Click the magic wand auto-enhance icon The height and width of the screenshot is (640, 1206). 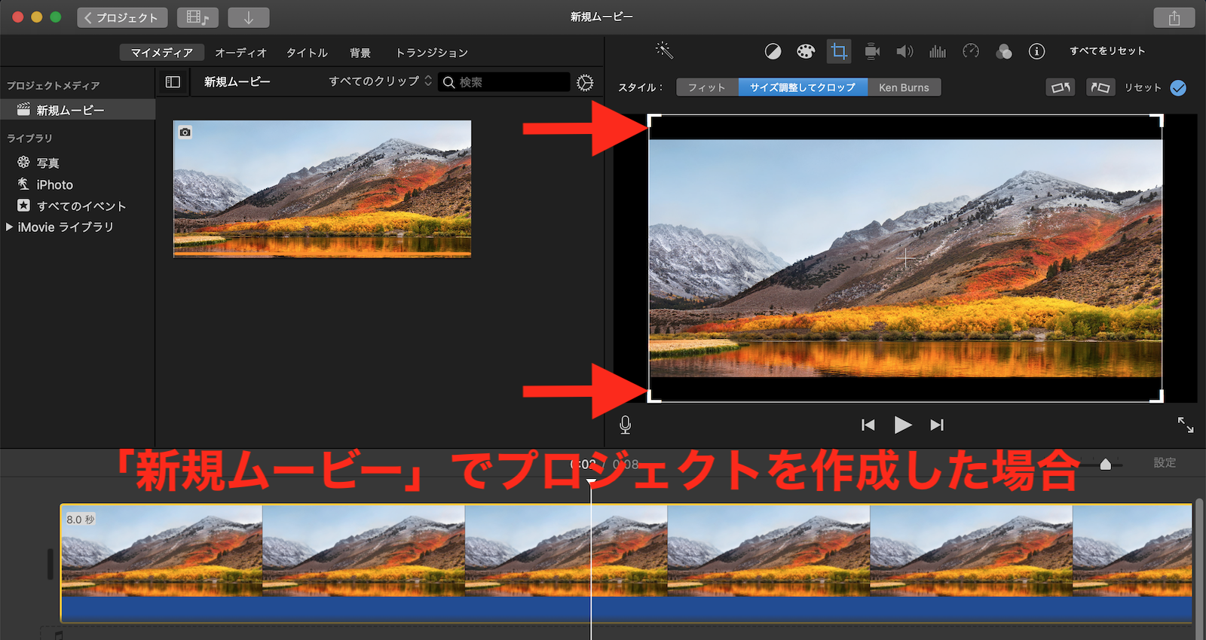pos(664,50)
